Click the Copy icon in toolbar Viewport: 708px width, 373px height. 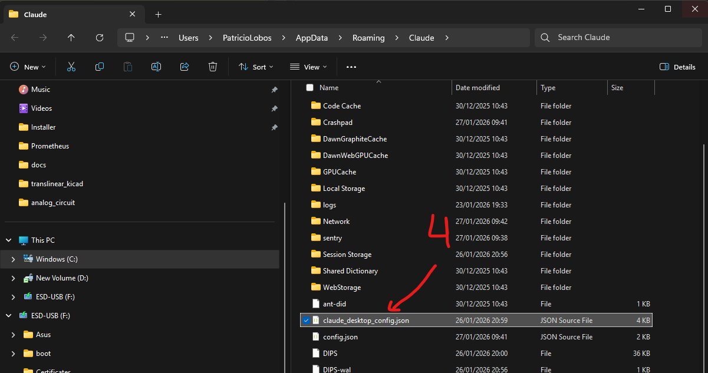[100, 67]
